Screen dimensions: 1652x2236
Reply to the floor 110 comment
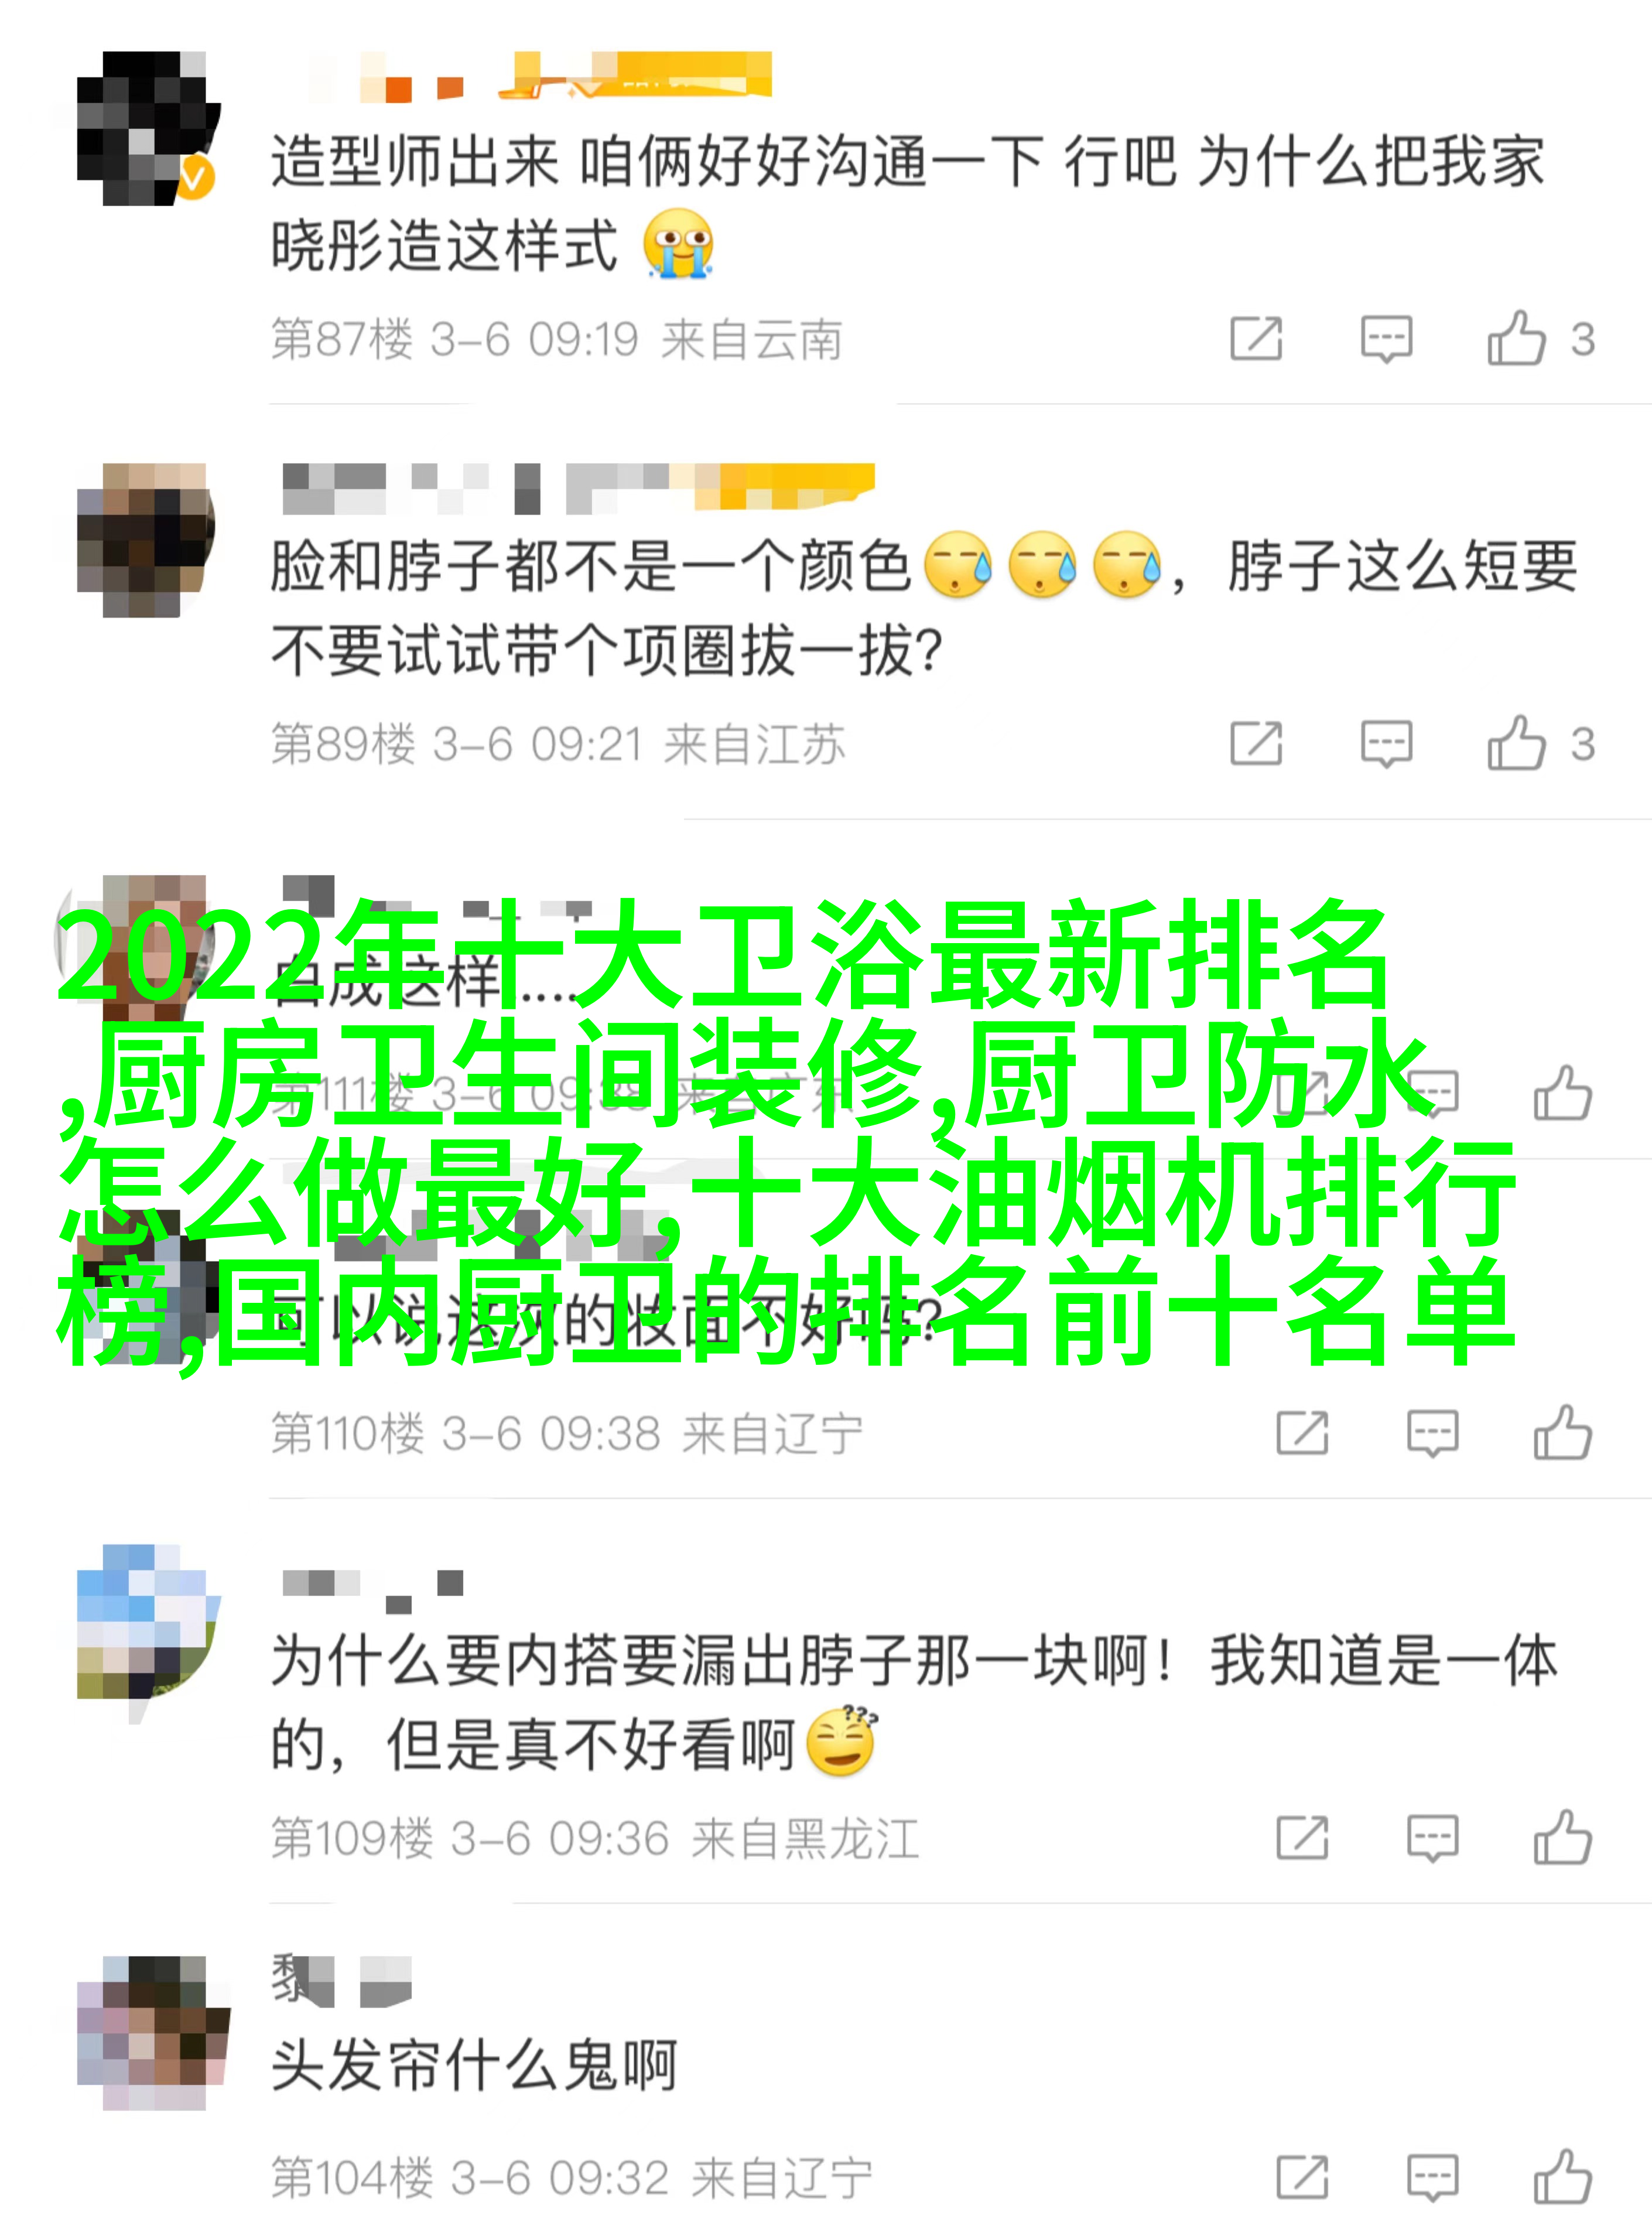pyautogui.click(x=1432, y=1433)
